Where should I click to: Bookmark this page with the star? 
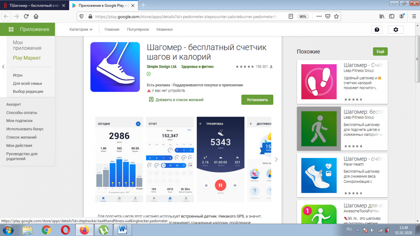tap(336, 16)
